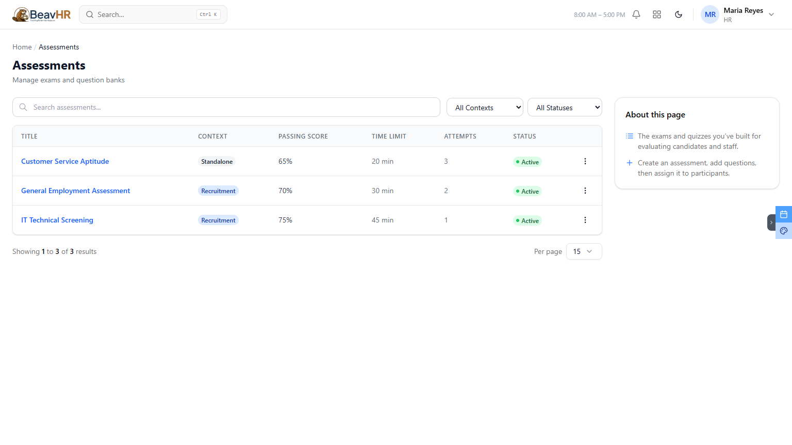Click the global search box
792x445 pixels.
pyautogui.click(x=153, y=14)
